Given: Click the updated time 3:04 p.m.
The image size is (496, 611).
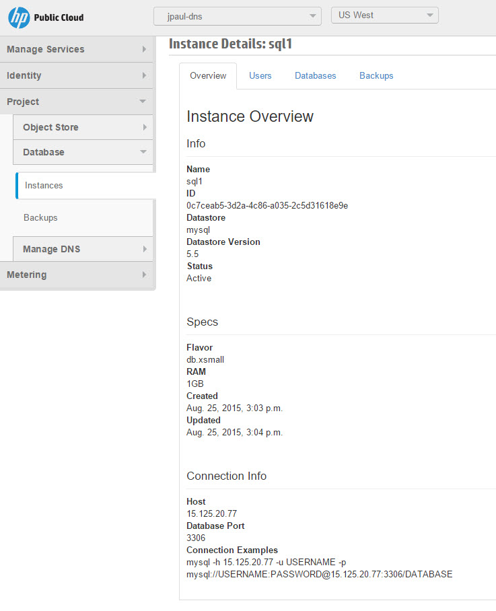Looking at the screenshot, I should 264,432.
